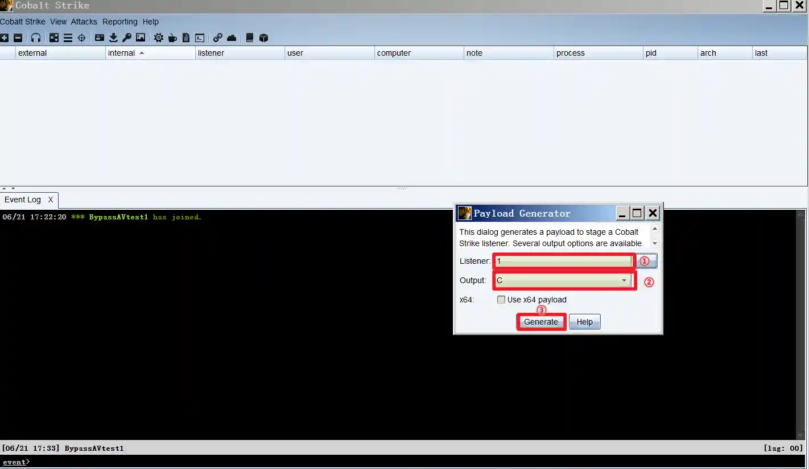
Task: Click the cloud icon in toolbar
Action: click(x=232, y=38)
